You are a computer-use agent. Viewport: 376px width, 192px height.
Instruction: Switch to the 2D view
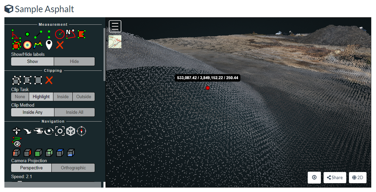[x=357, y=177]
